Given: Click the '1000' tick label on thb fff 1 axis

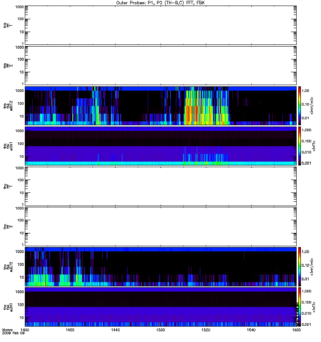Looking at the screenshot, I should tap(19, 7).
